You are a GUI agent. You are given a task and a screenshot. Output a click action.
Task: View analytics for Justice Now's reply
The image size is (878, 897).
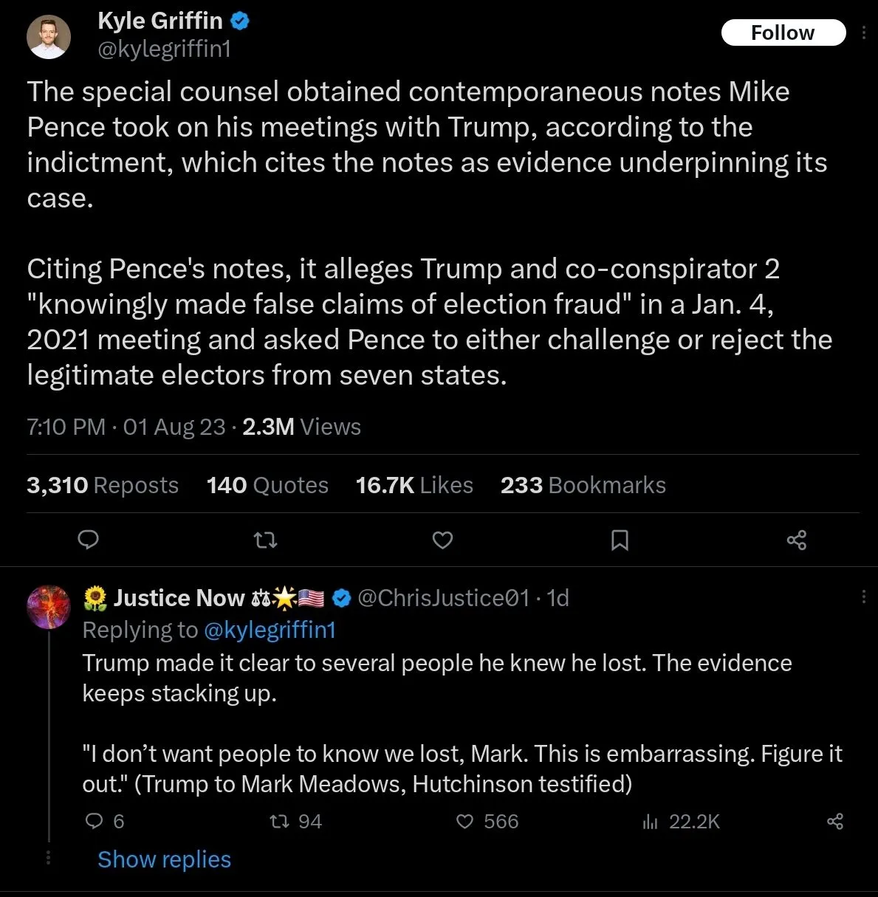coord(650,821)
